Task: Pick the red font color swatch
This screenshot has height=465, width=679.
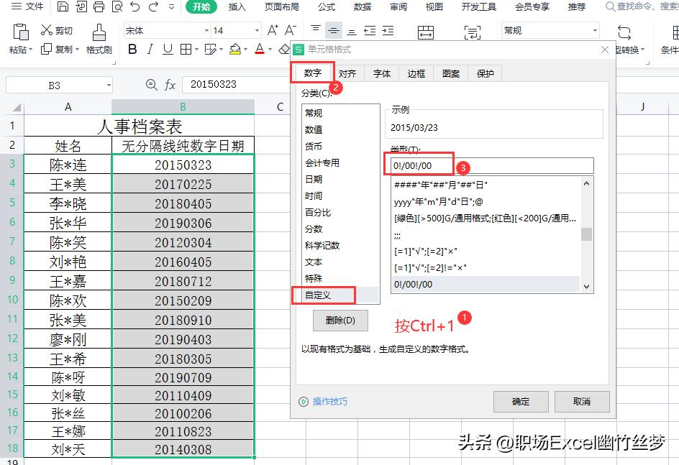Action: [x=259, y=50]
